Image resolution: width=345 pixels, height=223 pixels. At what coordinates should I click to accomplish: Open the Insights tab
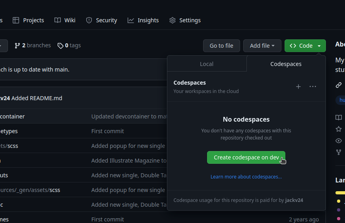(x=143, y=20)
